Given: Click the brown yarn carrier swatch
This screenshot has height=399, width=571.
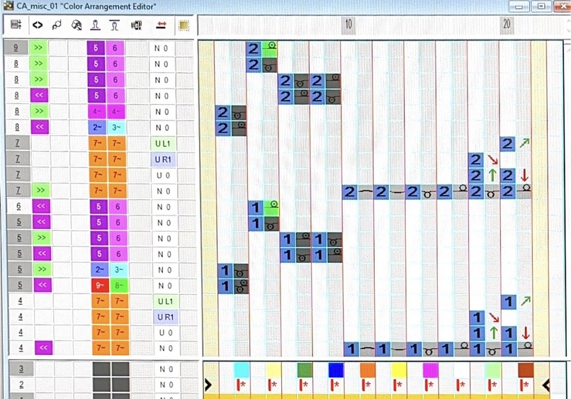Looking at the screenshot, I should coord(526,369).
